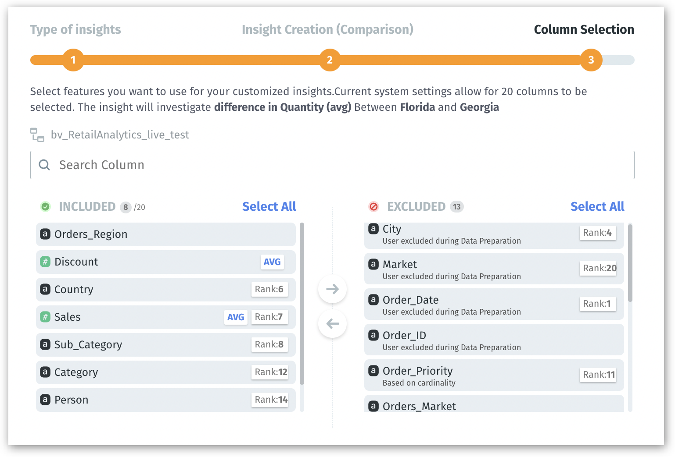Click the numeric hash icon on Discount
The image size is (675, 457).
tap(45, 262)
